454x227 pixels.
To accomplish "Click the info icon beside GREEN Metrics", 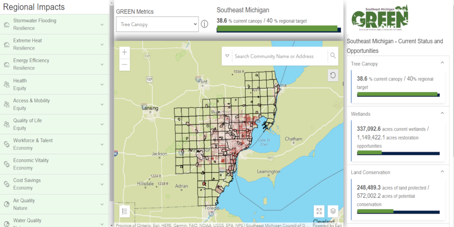I will click(x=205, y=23).
